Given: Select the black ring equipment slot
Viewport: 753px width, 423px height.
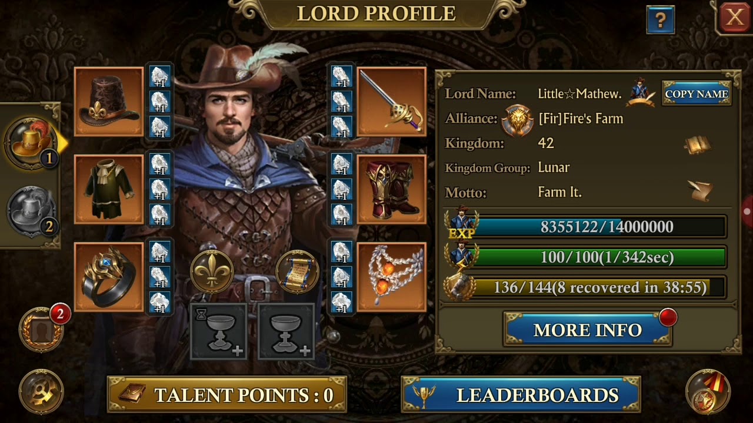Looking at the screenshot, I should (x=109, y=277).
